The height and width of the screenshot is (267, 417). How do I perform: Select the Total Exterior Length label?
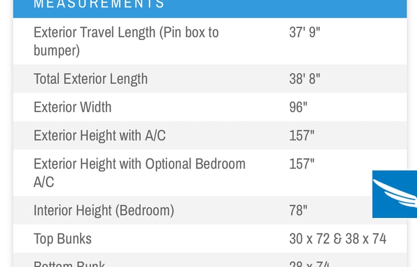tap(91, 79)
